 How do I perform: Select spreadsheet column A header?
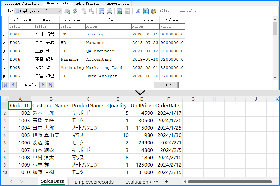[20, 99]
